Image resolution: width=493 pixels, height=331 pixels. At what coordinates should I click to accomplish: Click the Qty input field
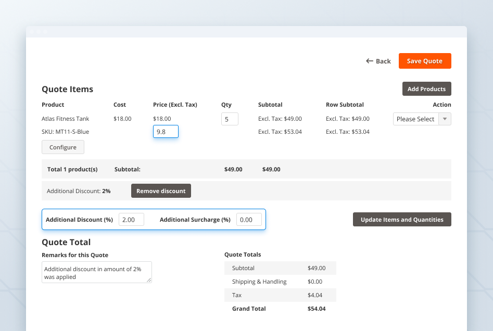(230, 119)
